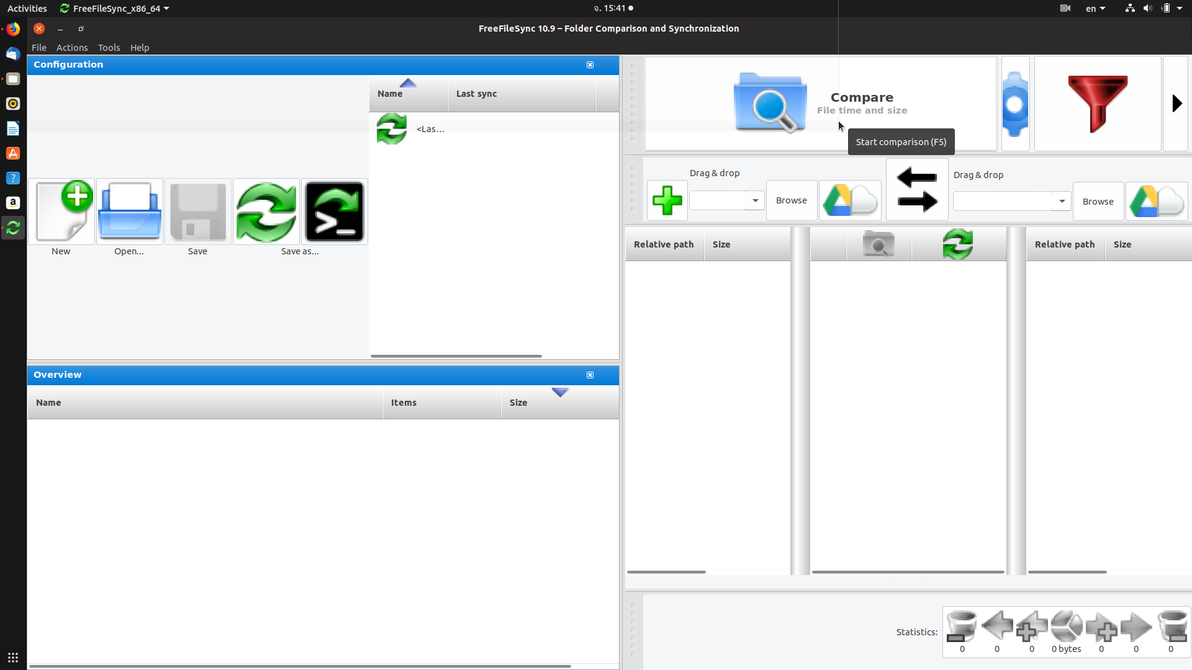The height and width of the screenshot is (670, 1192).
Task: Open the clock showing 15:41
Action: pyautogui.click(x=613, y=9)
